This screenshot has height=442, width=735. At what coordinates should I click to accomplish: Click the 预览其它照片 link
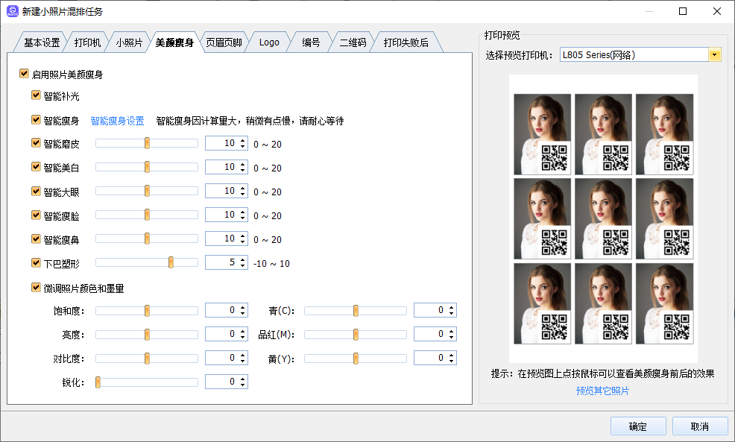(602, 391)
